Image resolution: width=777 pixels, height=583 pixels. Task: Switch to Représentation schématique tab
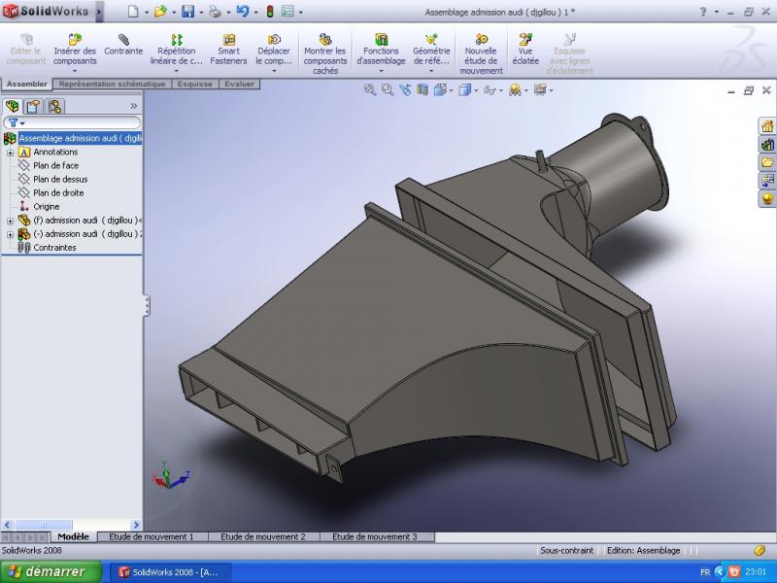point(112,84)
